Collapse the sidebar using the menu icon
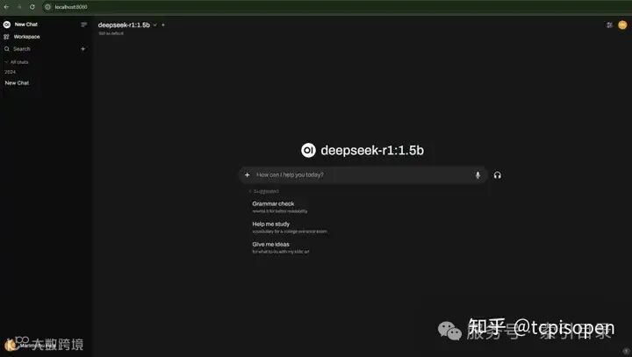This screenshot has height=357, width=632. [x=84, y=25]
